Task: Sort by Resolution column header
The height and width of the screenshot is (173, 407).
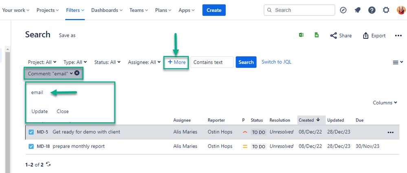Action: click(x=280, y=120)
